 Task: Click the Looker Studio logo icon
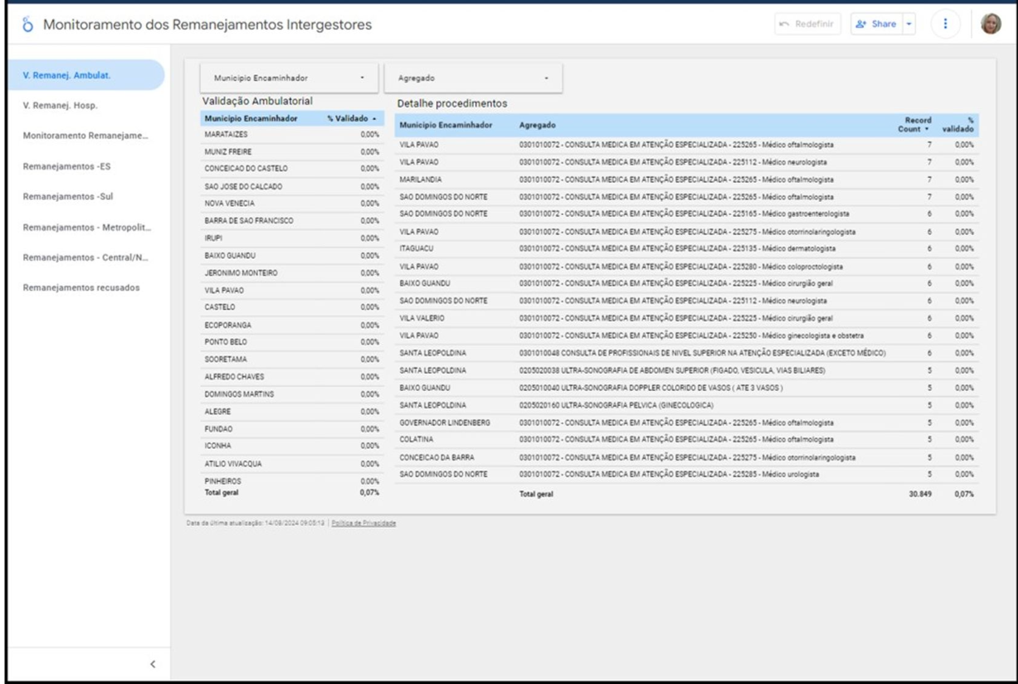(27, 24)
